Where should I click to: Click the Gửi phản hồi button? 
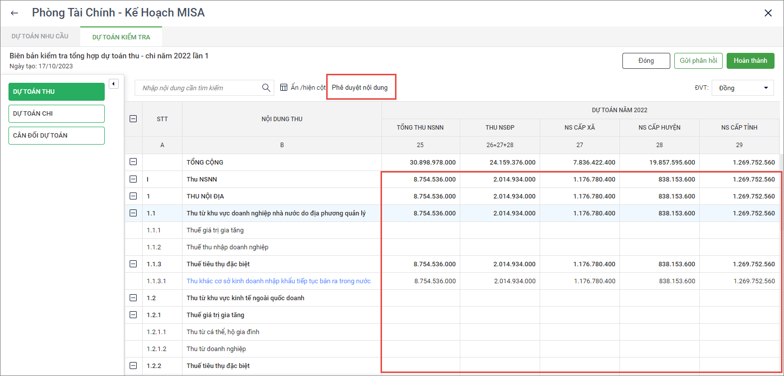click(698, 61)
